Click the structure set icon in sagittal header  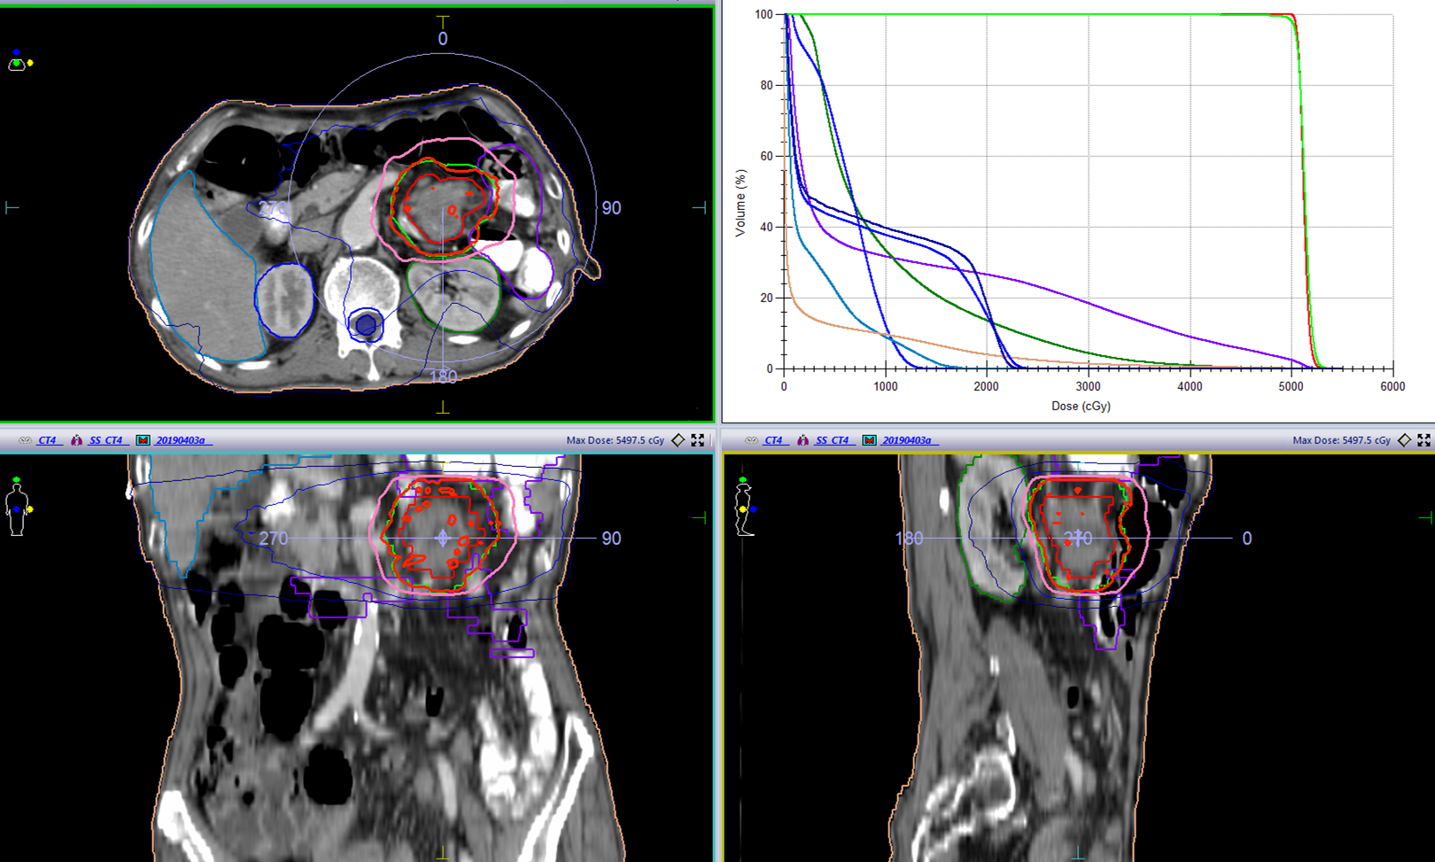tap(803, 440)
